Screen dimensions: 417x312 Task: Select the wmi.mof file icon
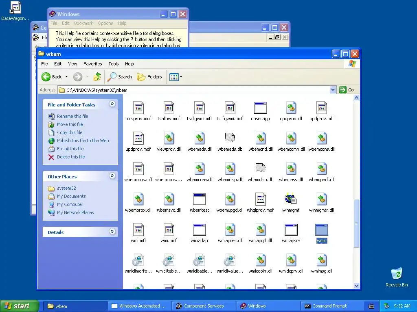point(169,230)
